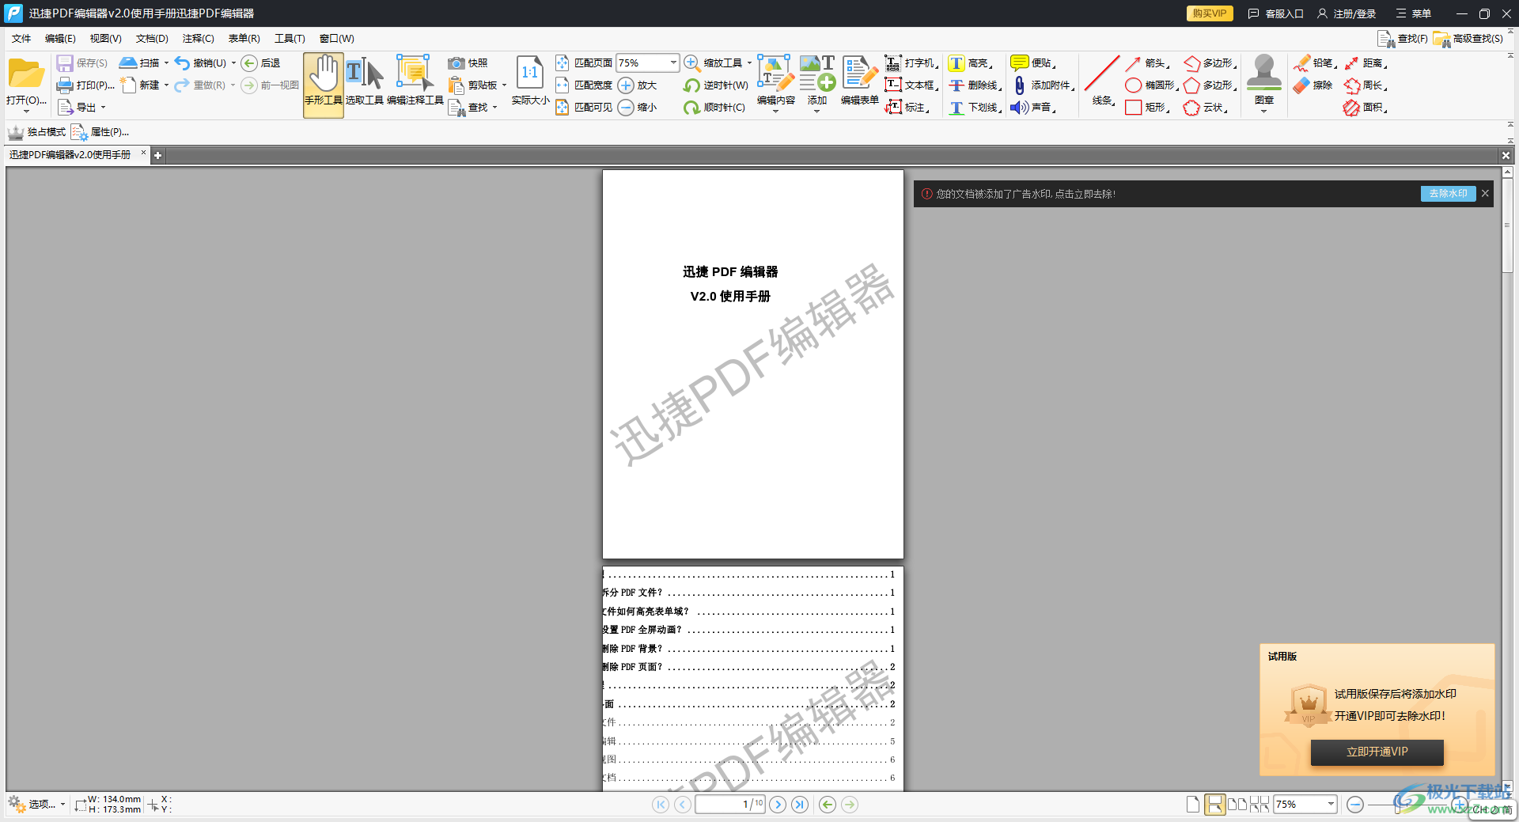Image resolution: width=1519 pixels, height=822 pixels.
Task: Click Remove Watermark (去除水印) button
Action: (1448, 194)
